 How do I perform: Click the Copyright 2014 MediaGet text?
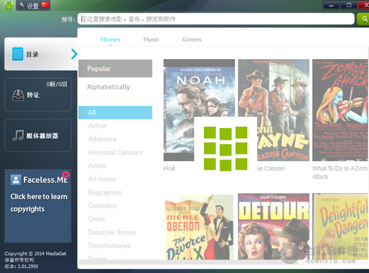point(35,254)
